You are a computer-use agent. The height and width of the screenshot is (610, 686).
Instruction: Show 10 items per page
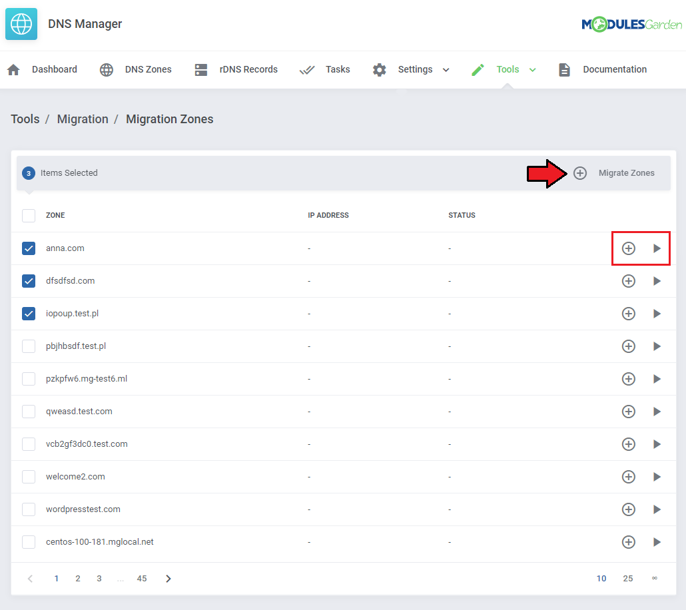(601, 579)
